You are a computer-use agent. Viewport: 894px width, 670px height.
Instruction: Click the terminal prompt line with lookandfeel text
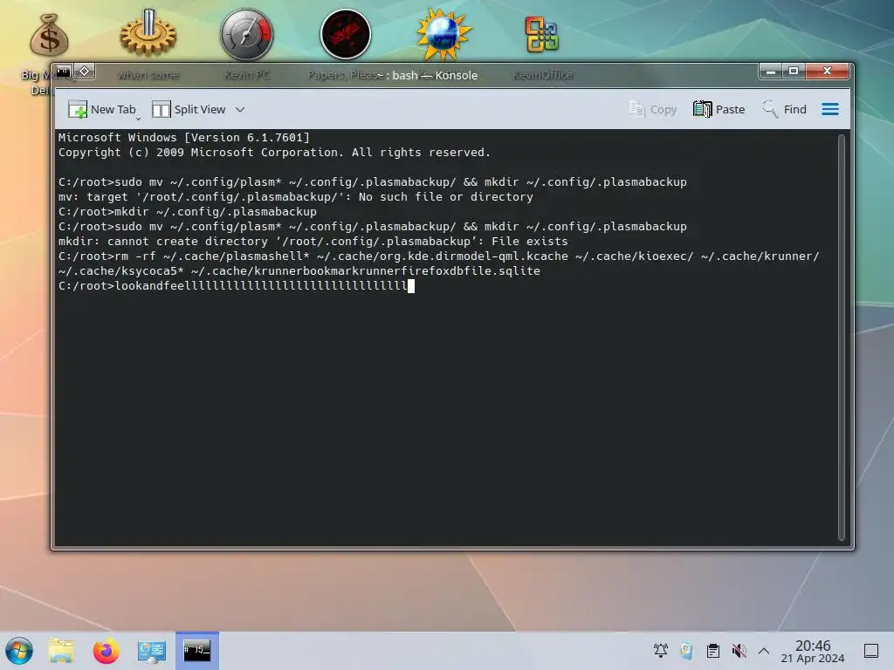point(236,286)
